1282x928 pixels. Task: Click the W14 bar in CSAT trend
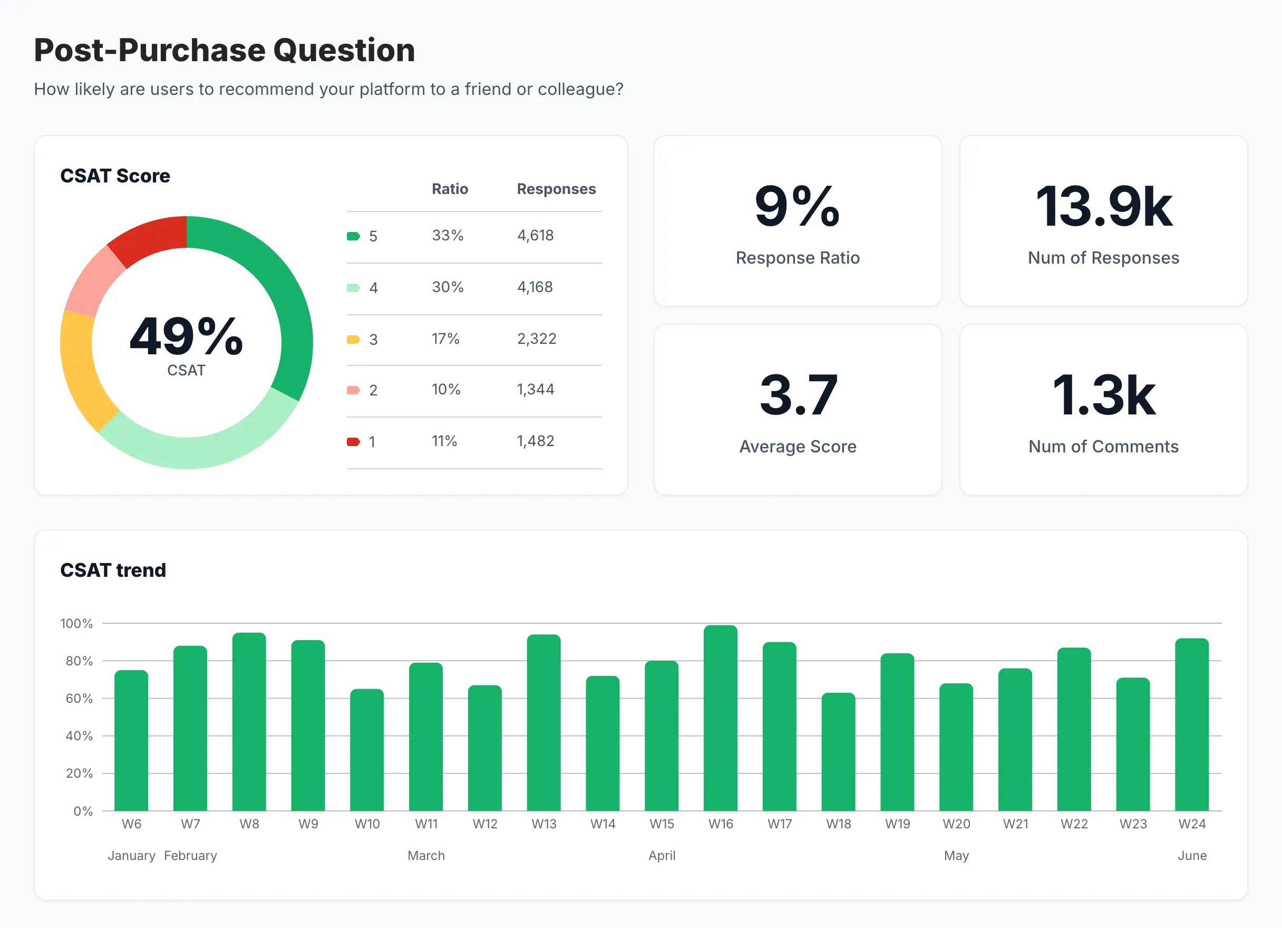603,743
